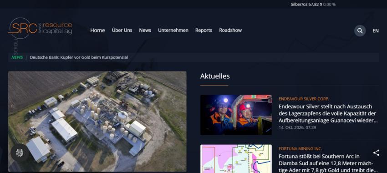Click the SRC Swiss Resource Capital logo
This screenshot has height=173, width=387.
point(40,28)
